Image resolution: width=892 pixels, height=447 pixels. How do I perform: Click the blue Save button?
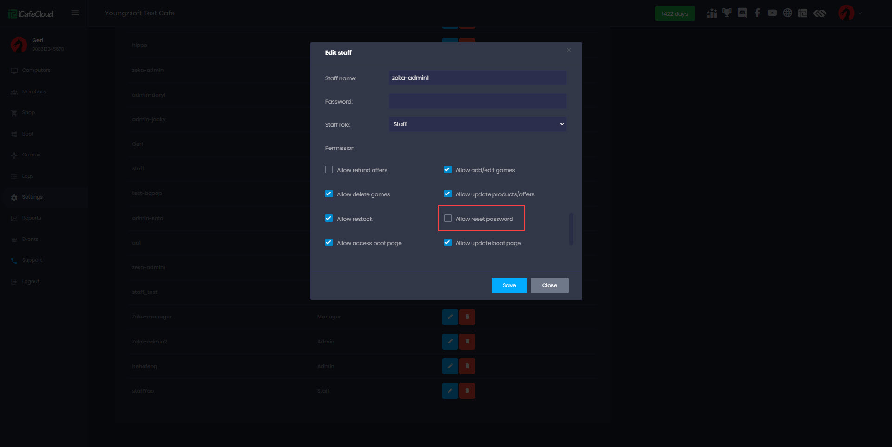coord(509,285)
